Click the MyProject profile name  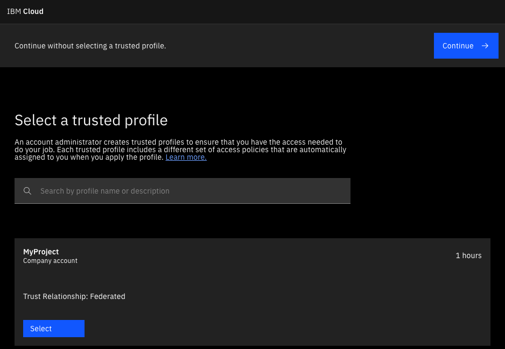coord(41,252)
